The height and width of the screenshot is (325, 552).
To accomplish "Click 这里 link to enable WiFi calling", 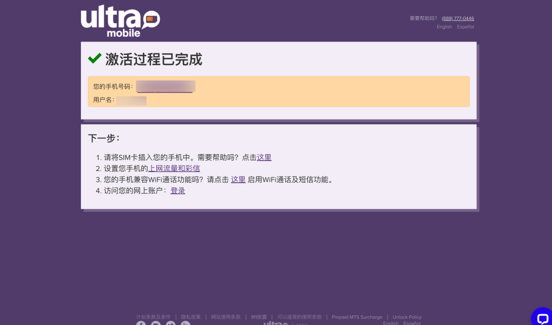I will pyautogui.click(x=238, y=179).
